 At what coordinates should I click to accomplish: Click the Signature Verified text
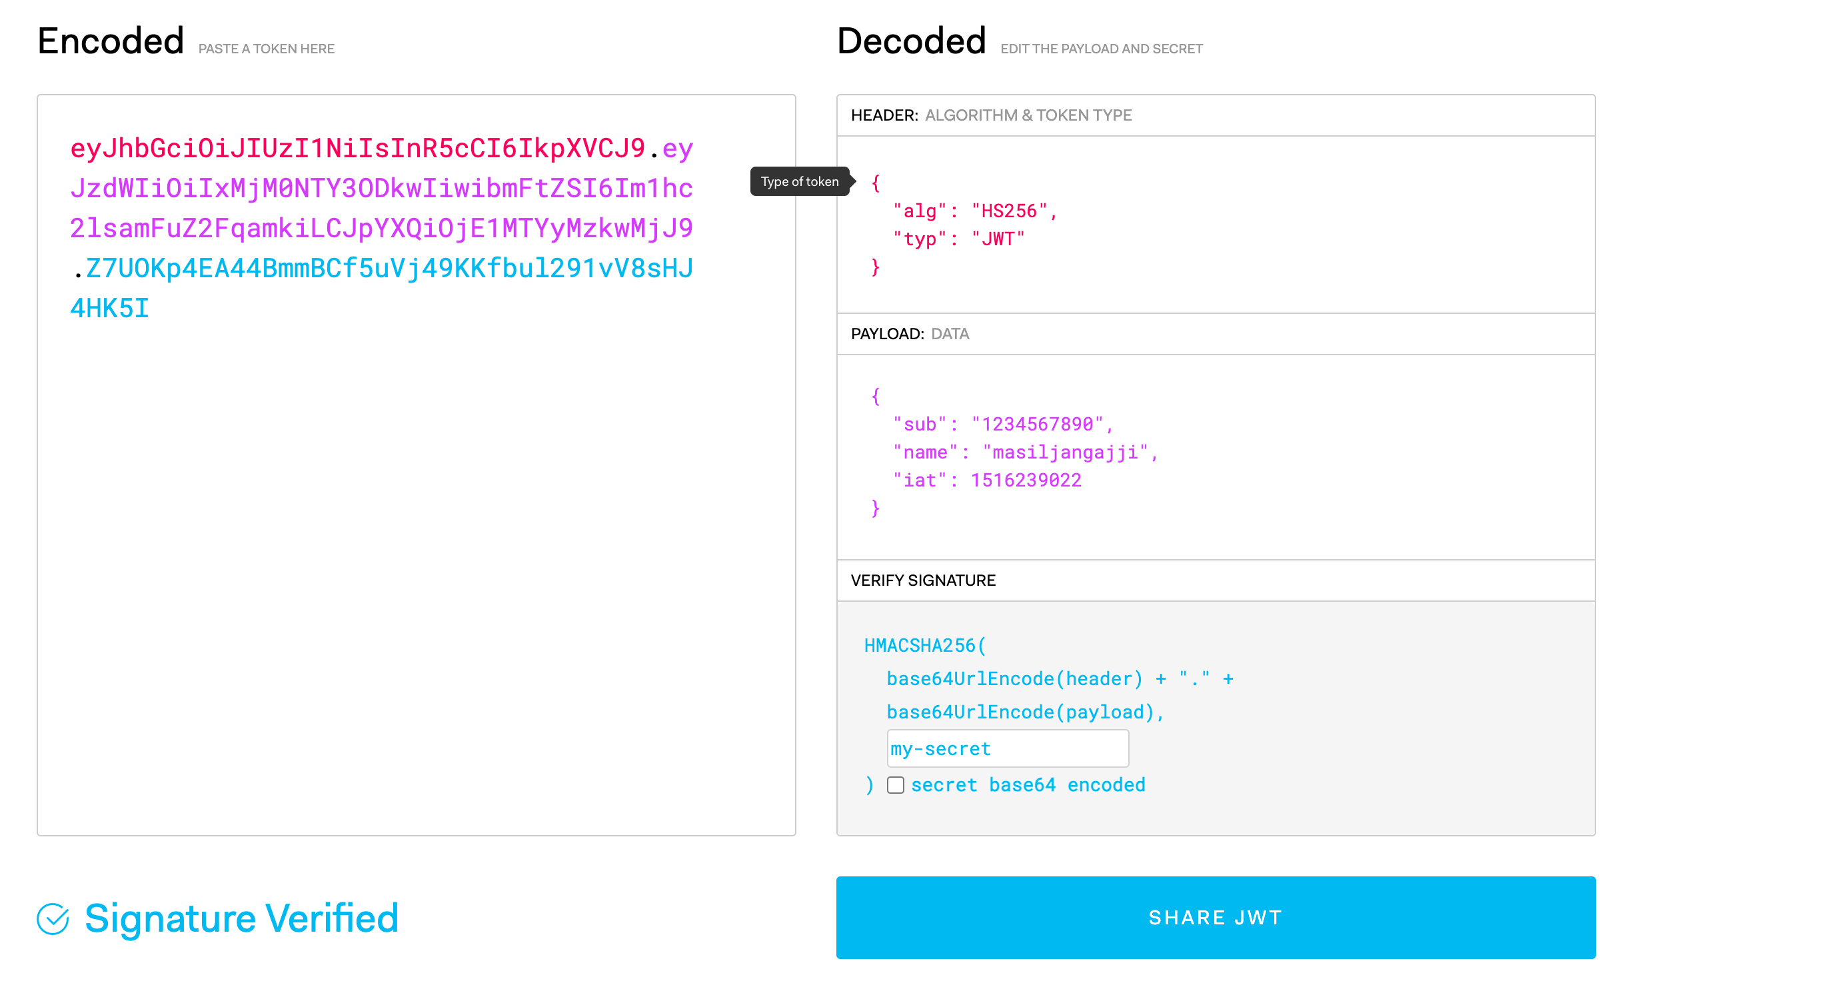(241, 918)
